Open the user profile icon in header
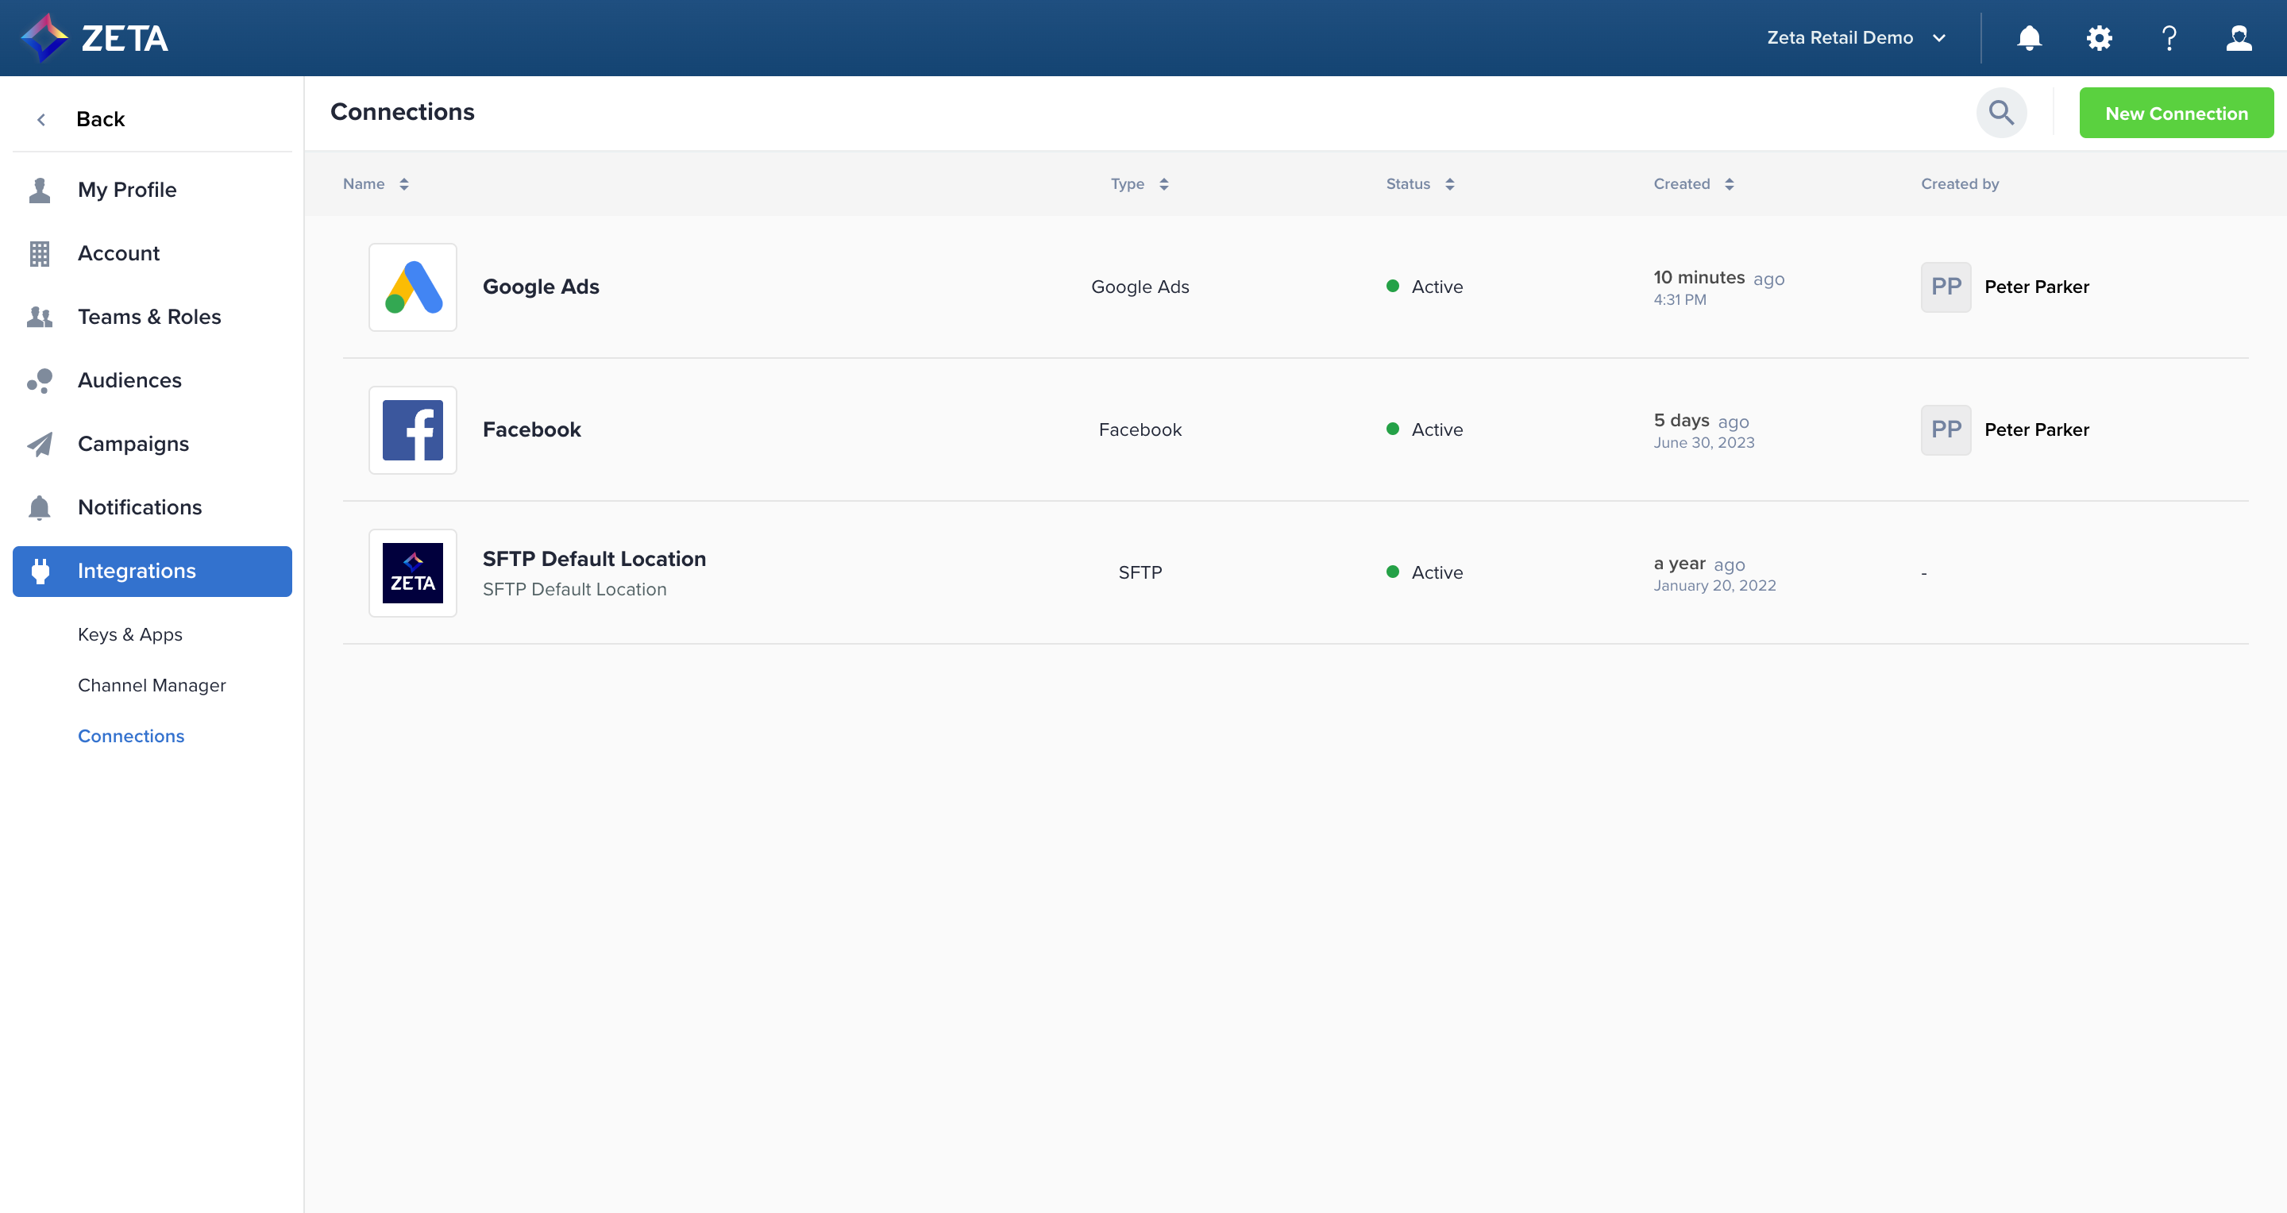2287x1213 pixels. point(2239,38)
